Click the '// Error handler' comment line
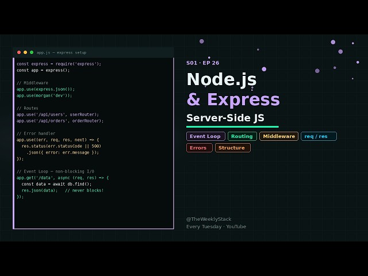Image resolution: width=368 pixels, height=276 pixels. point(36,133)
